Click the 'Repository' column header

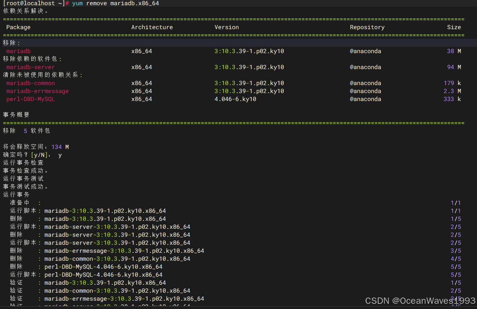pos(367,27)
